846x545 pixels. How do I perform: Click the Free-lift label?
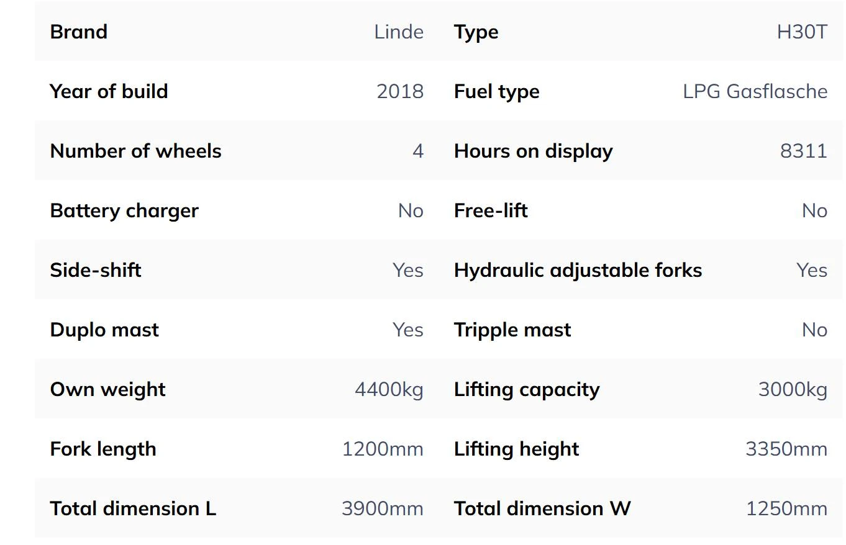pyautogui.click(x=491, y=210)
